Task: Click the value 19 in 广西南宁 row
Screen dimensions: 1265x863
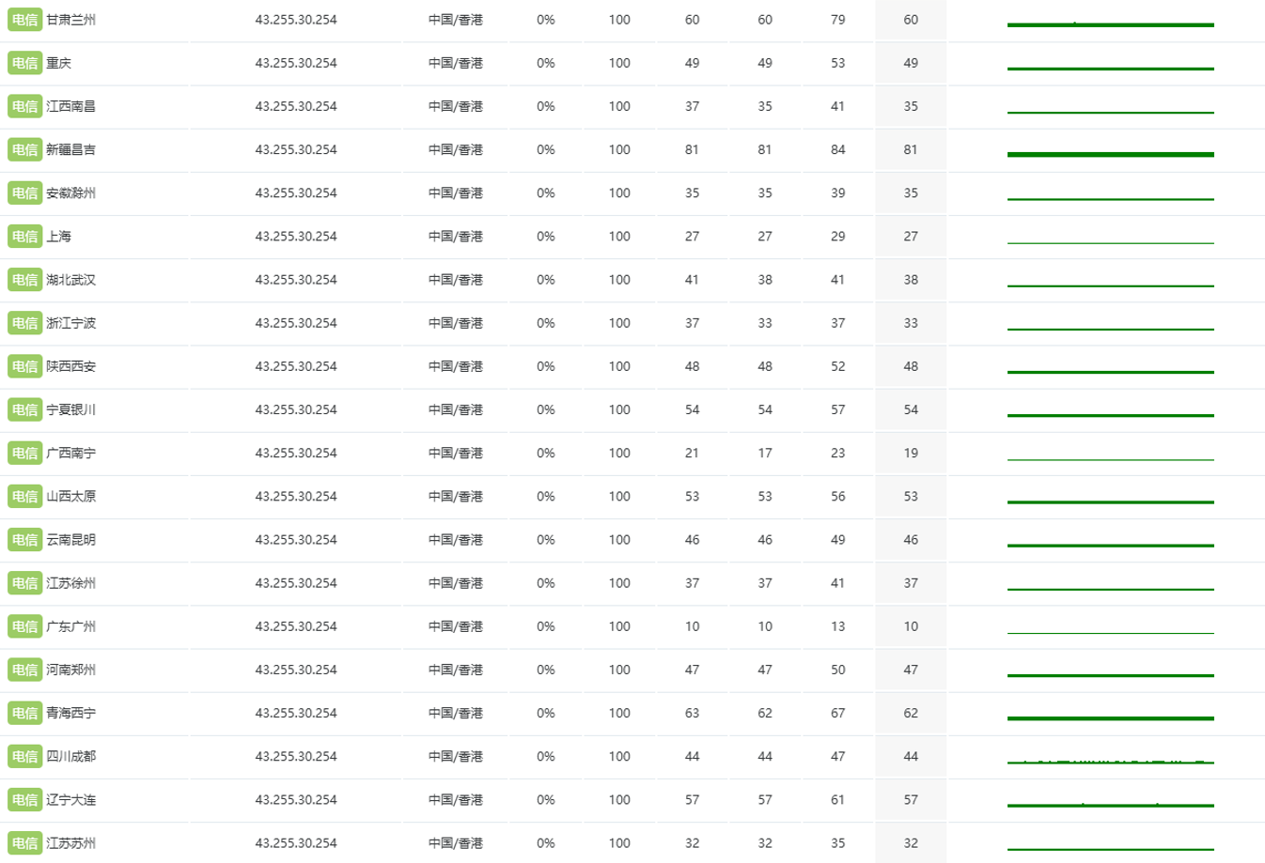Action: tap(911, 453)
